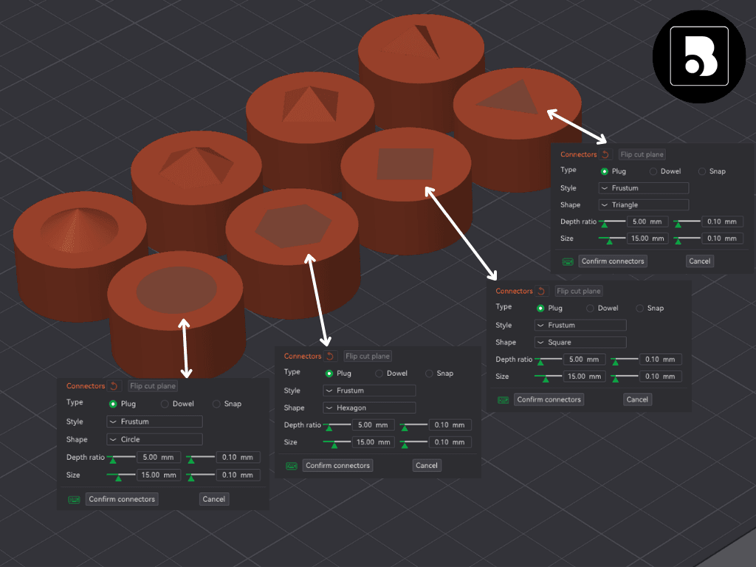Select Snap type in the Circle panel
This screenshot has width=756, height=567.
(216, 404)
